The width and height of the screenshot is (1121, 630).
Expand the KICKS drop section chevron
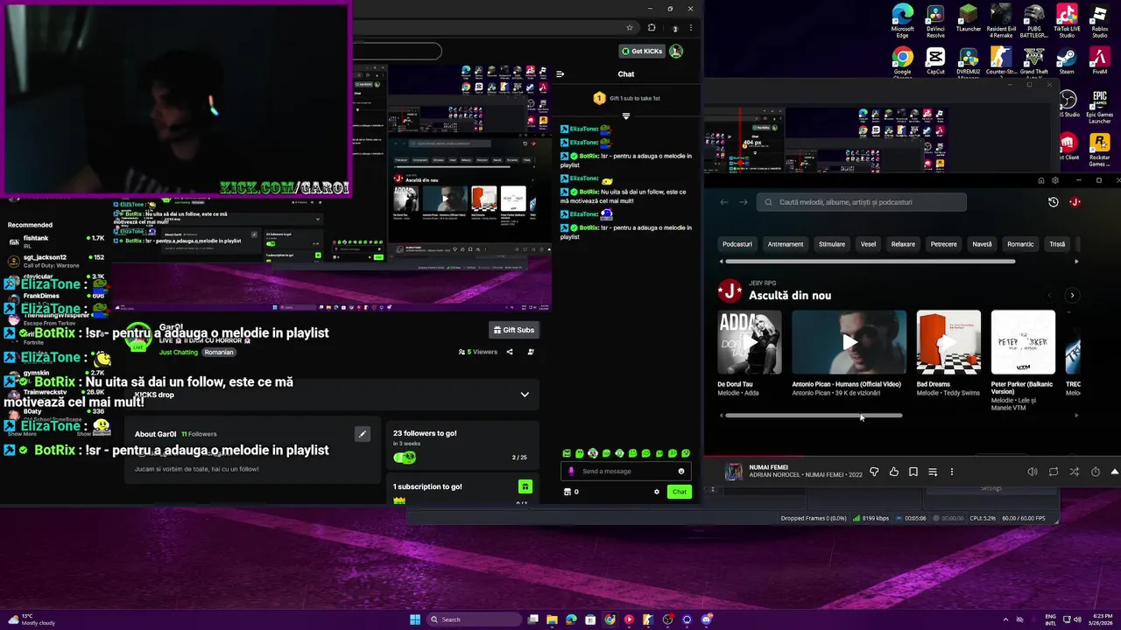pyautogui.click(x=525, y=395)
